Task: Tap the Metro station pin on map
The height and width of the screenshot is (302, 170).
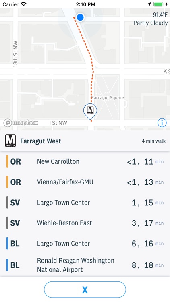Action: click(90, 111)
